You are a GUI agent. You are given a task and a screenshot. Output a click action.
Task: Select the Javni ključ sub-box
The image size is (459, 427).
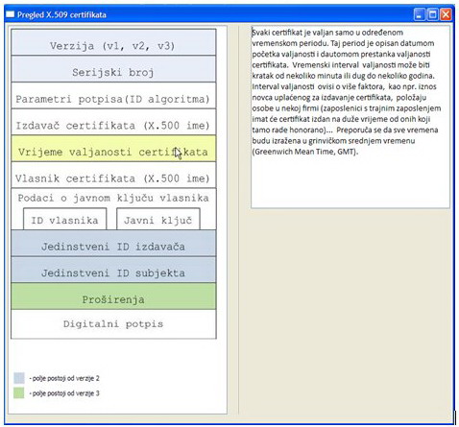point(158,219)
